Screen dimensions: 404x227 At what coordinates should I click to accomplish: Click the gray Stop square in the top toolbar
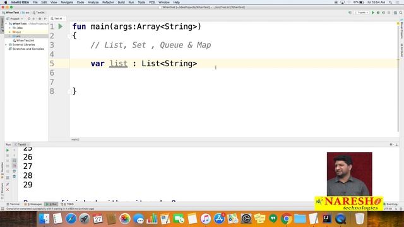pyautogui.click(x=389, y=13)
